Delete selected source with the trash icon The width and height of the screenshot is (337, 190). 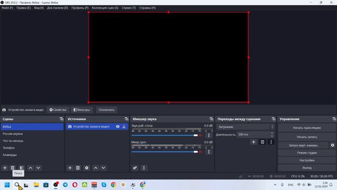[78, 168]
